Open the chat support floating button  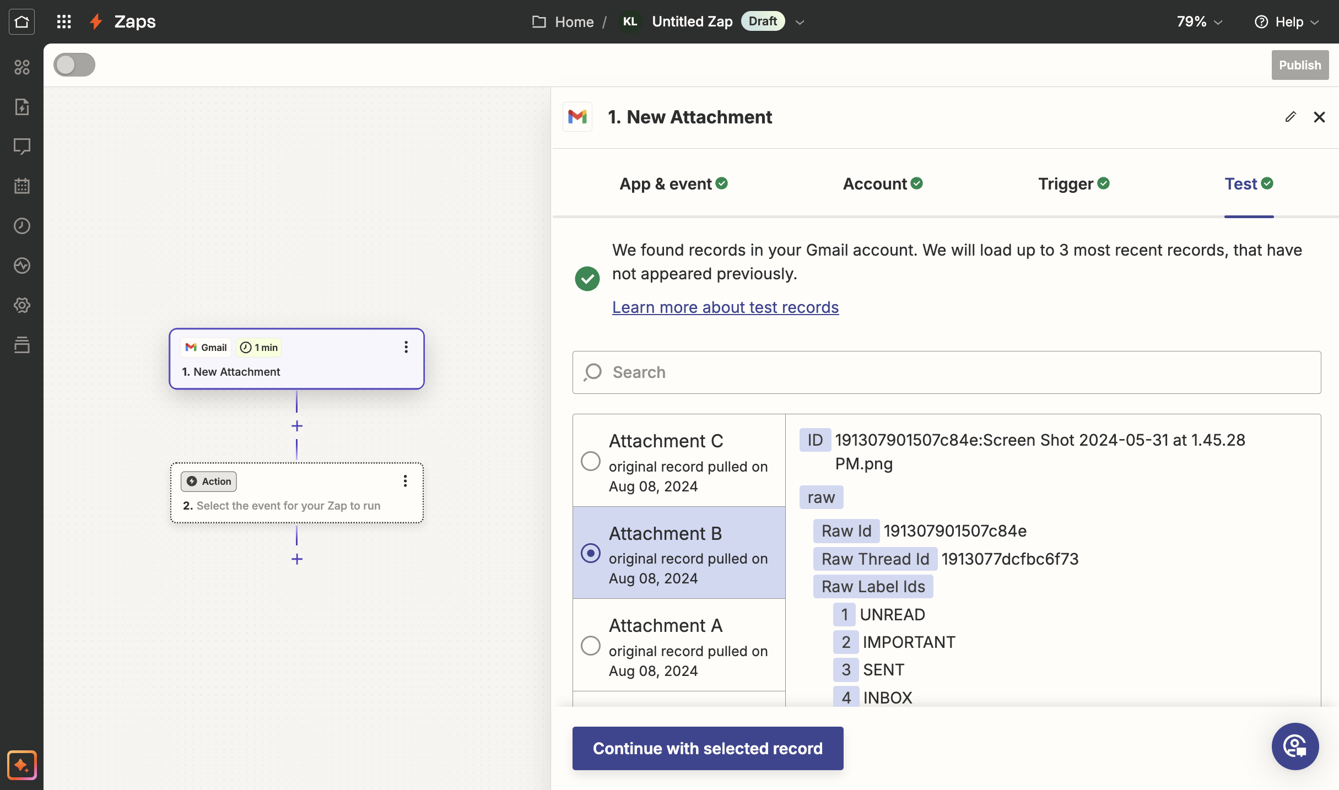[1295, 746]
